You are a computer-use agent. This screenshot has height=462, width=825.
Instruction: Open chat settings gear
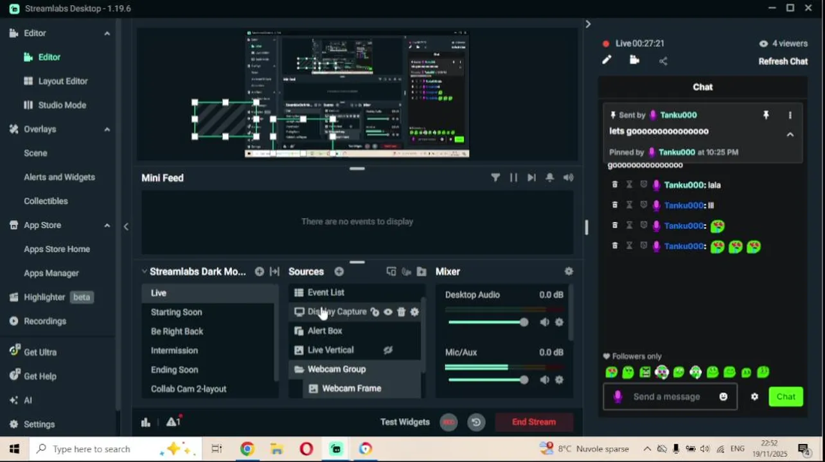(x=754, y=397)
